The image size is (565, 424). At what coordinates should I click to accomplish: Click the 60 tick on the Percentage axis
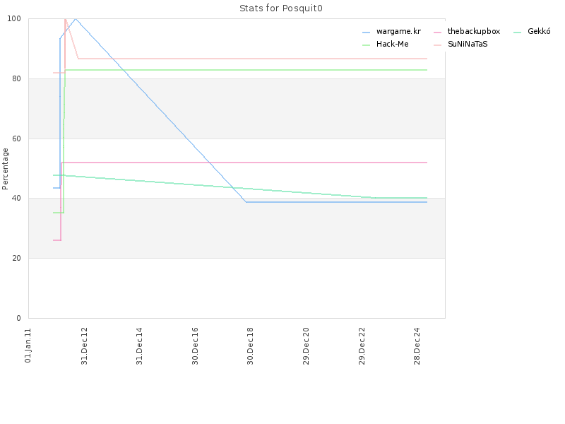coord(16,139)
